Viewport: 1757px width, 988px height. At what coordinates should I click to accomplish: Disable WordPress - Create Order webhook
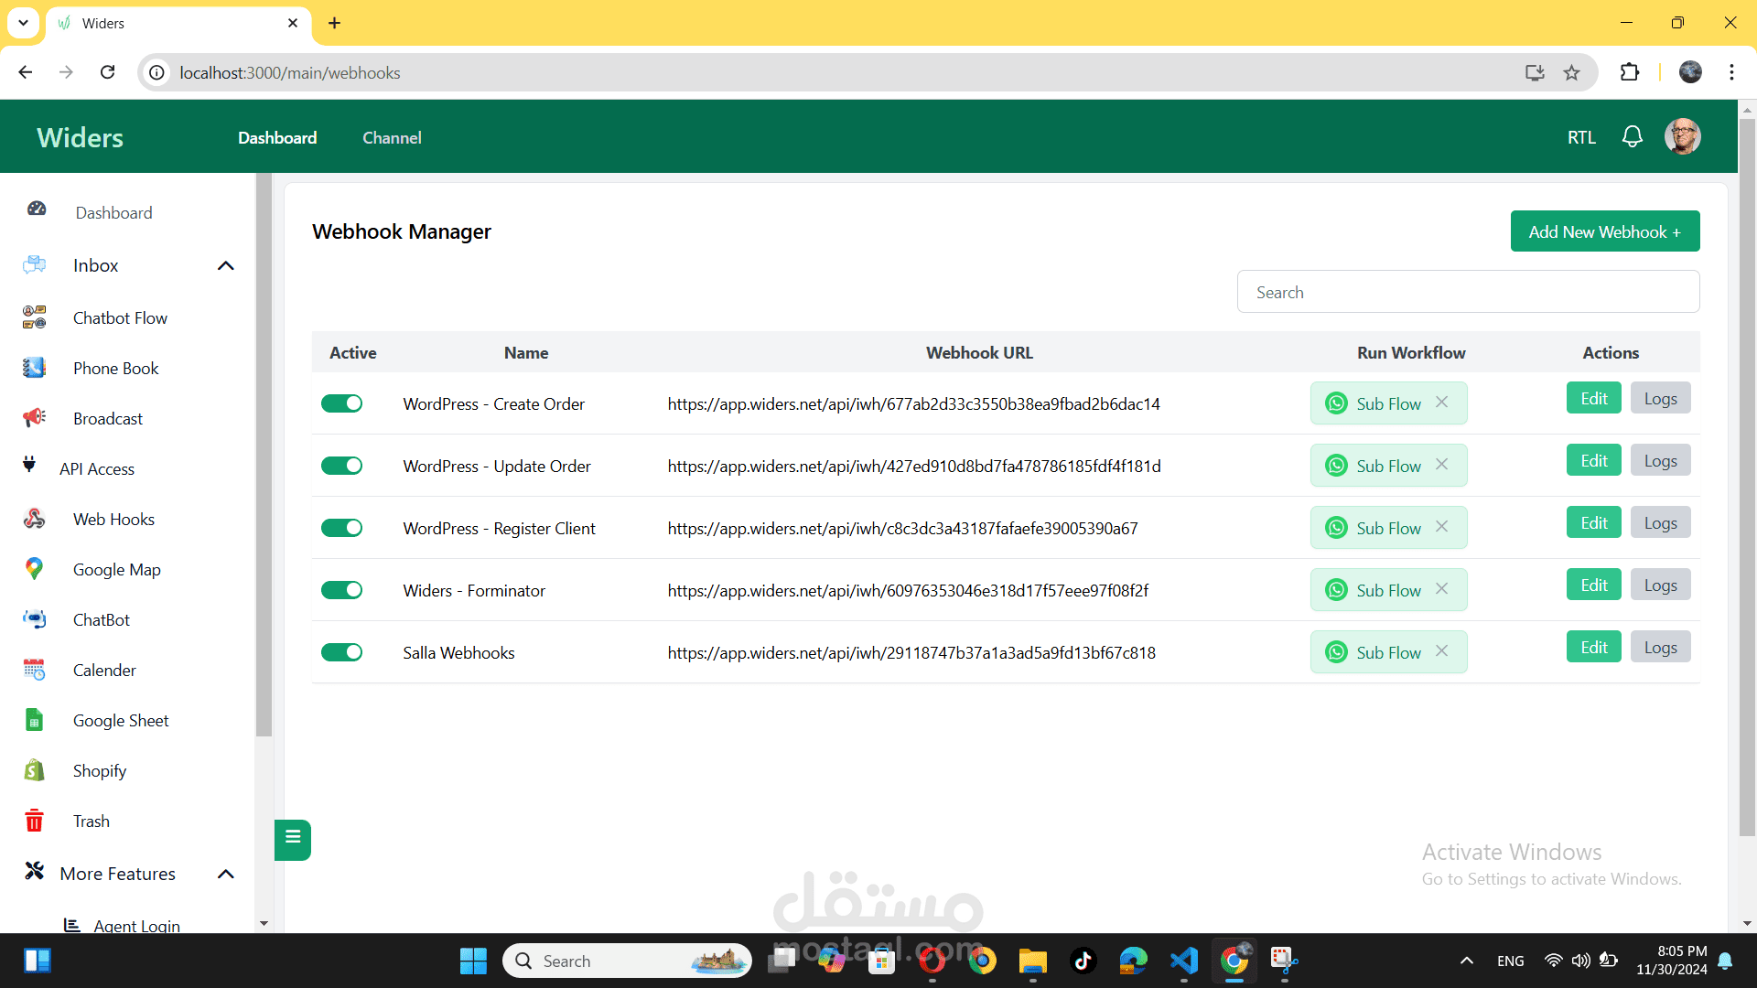pos(342,403)
